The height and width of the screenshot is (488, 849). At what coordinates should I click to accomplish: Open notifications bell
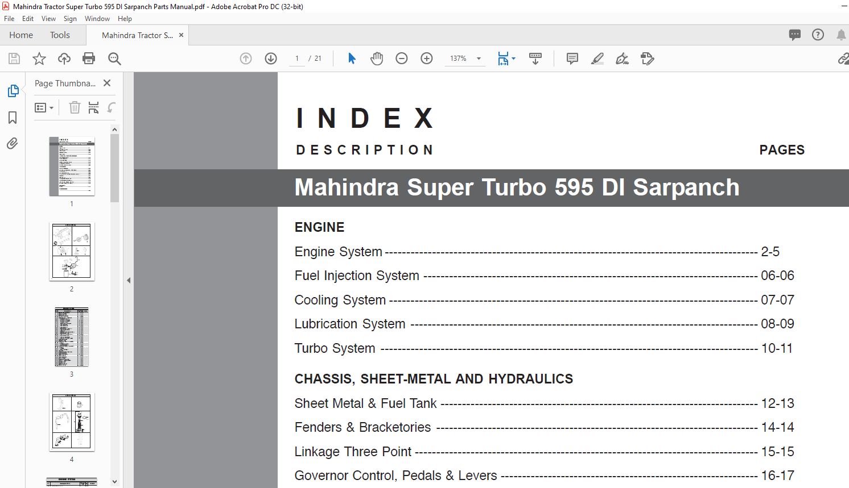(841, 35)
